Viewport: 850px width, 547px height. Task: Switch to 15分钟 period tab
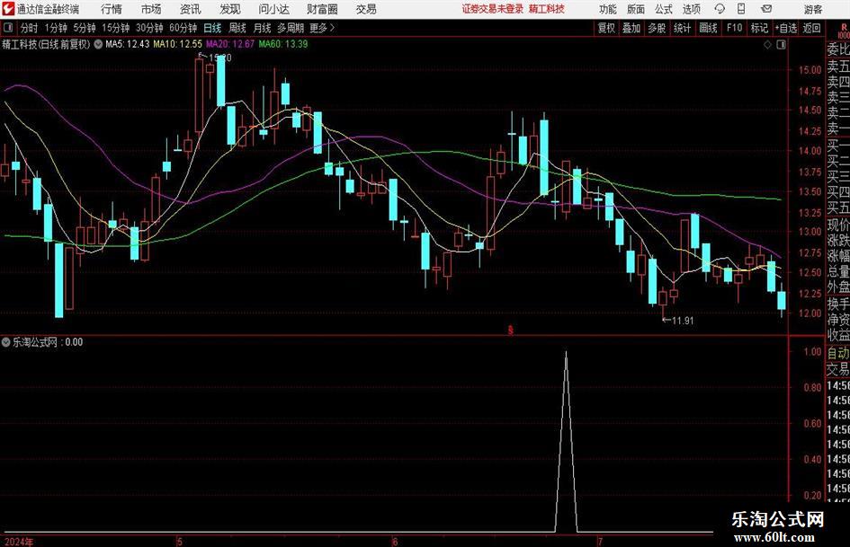coord(116,28)
